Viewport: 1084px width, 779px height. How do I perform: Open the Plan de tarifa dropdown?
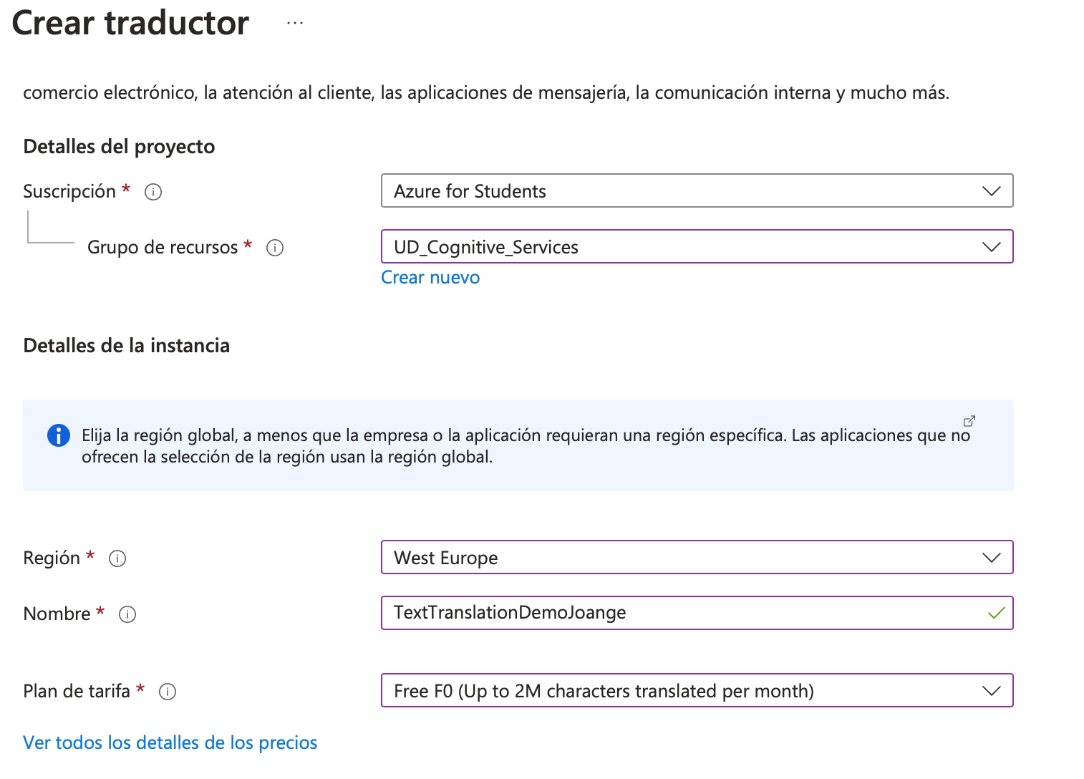click(x=992, y=690)
